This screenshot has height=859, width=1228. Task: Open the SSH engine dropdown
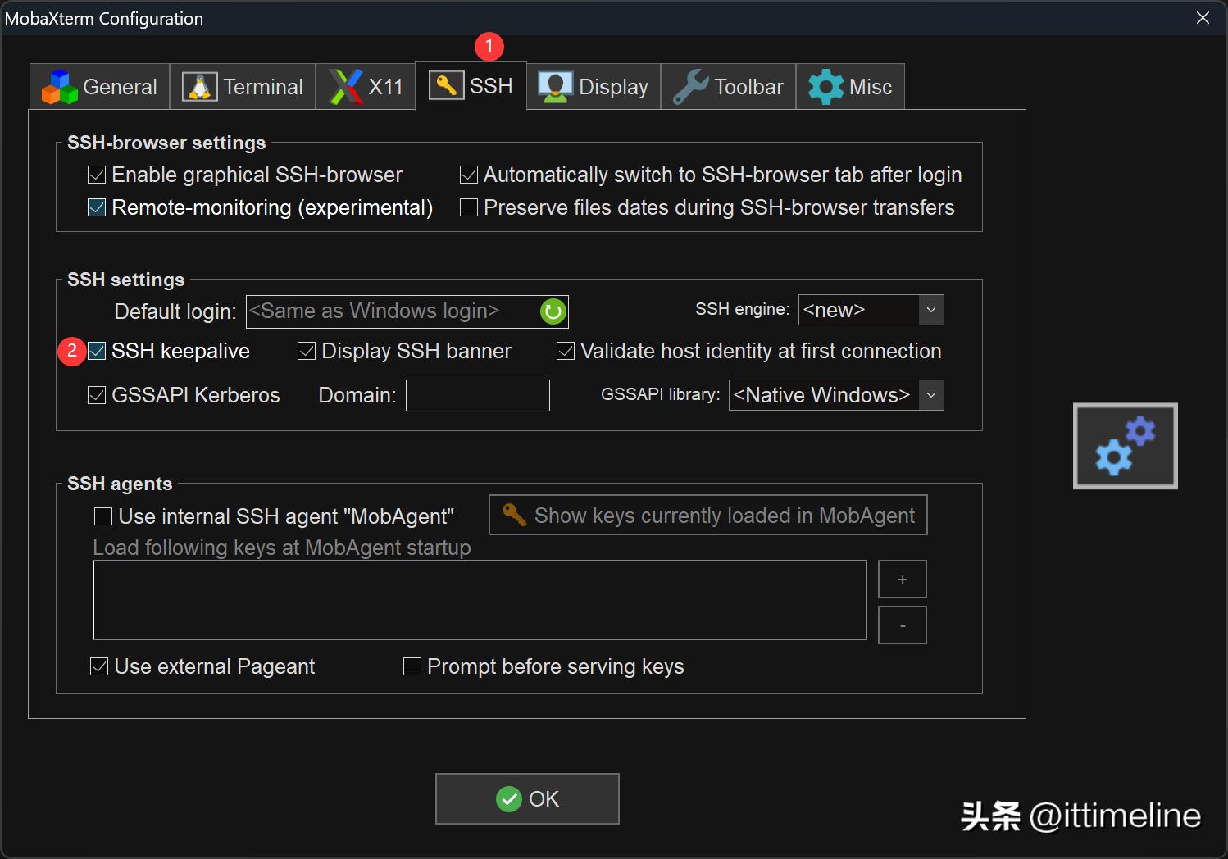[930, 311]
